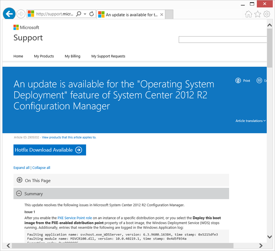Open Favorites star icon
Viewport: 275px width, 251px height.
(258, 14)
